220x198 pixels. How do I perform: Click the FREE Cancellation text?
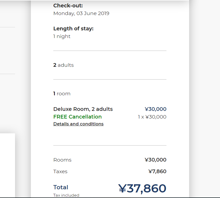click(x=77, y=117)
